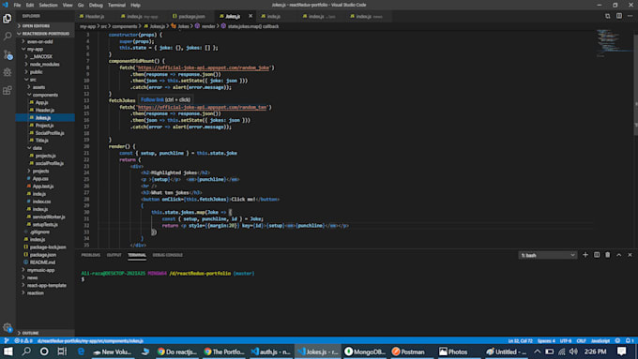The height and width of the screenshot is (359, 638).
Task: Open App.js in file tree
Action: 41,102
